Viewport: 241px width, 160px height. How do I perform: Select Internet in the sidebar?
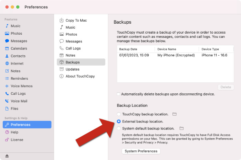pos(14,64)
